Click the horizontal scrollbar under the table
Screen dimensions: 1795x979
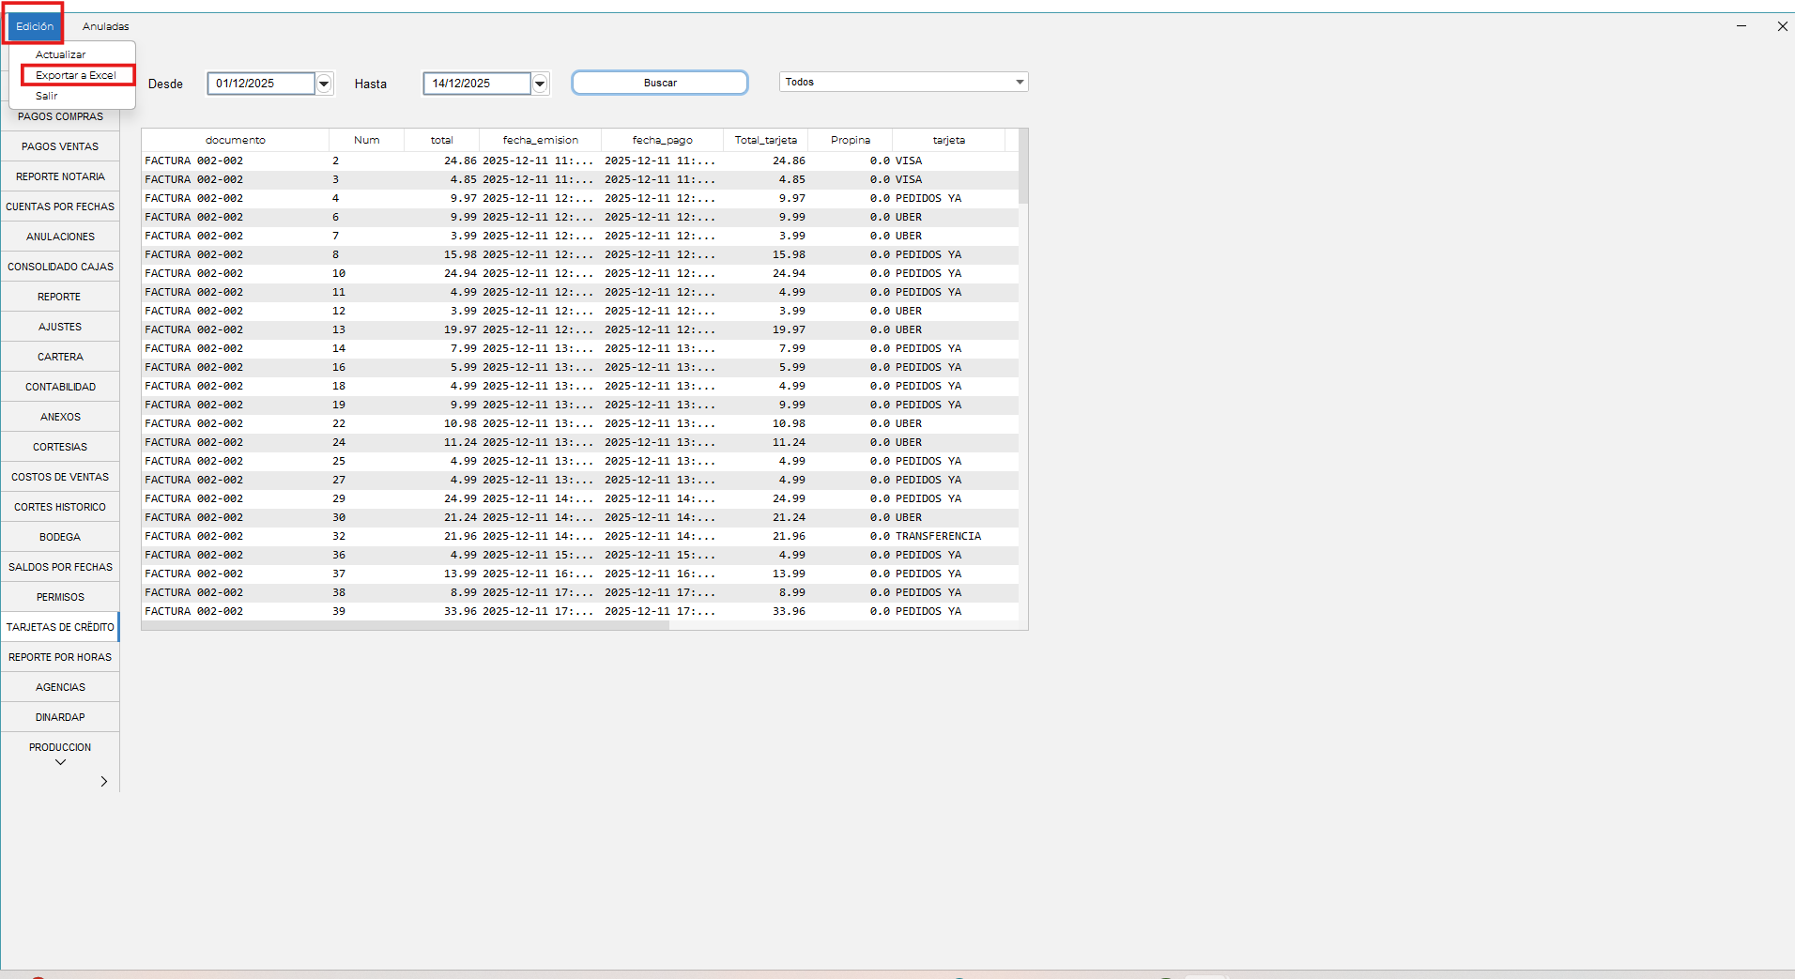pos(406,625)
